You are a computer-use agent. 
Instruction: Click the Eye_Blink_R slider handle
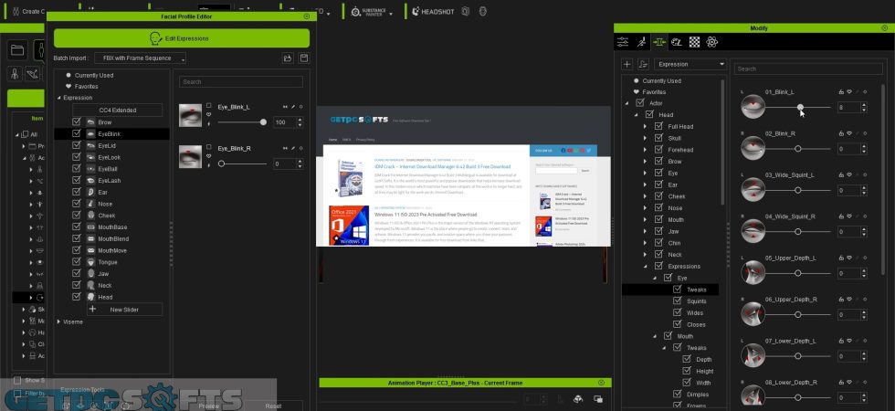pyautogui.click(x=221, y=163)
